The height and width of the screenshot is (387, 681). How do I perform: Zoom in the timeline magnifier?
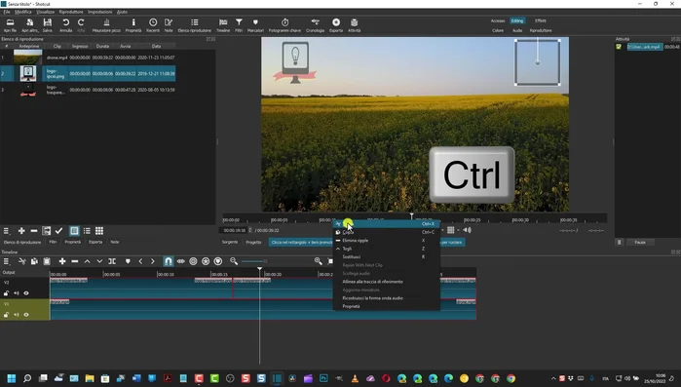pos(318,261)
